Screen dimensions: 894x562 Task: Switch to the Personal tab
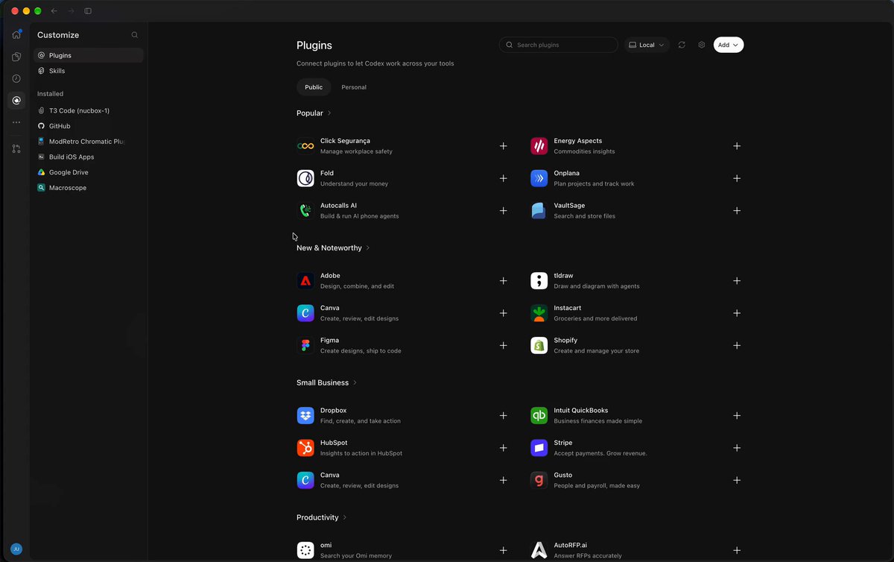(x=354, y=87)
